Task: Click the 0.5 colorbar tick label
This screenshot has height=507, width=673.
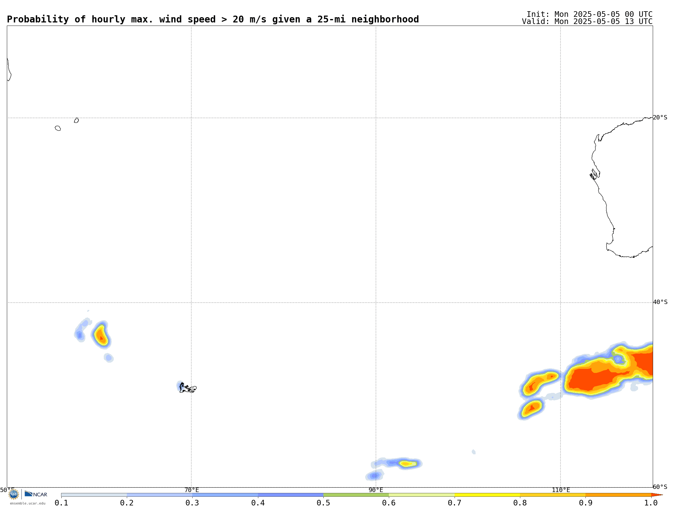Action: tap(323, 503)
